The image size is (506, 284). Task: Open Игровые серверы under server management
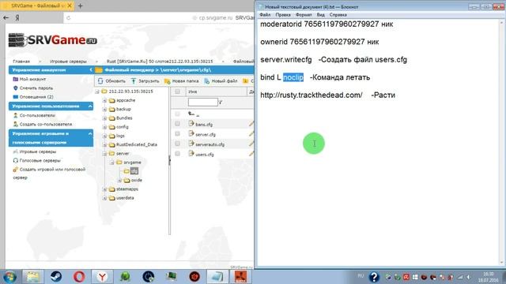(x=38, y=151)
